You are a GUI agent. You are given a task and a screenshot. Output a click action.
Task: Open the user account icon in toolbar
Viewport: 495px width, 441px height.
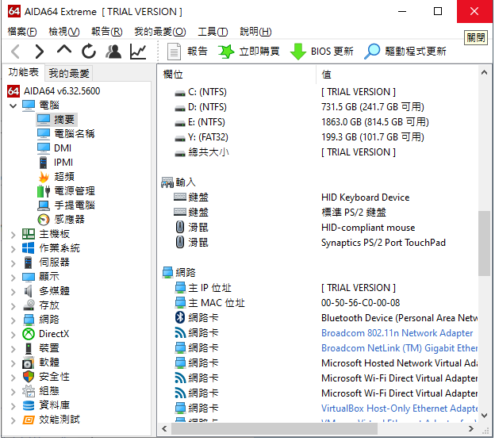[113, 52]
